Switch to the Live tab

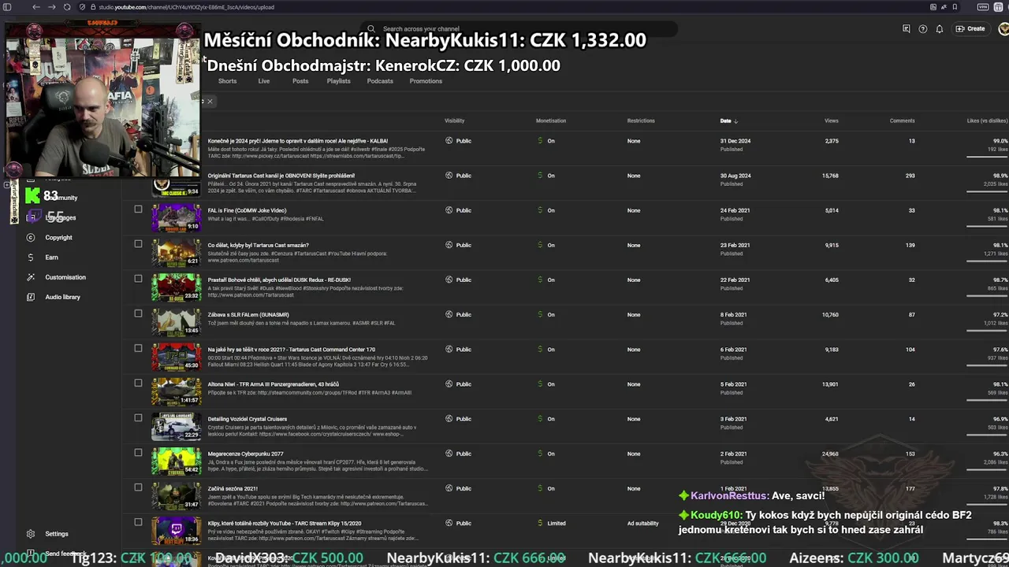tap(264, 81)
